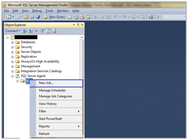This screenshot has width=188, height=140.
Task: Click the Disconnect server icon
Action: pyautogui.click(x=31, y=31)
